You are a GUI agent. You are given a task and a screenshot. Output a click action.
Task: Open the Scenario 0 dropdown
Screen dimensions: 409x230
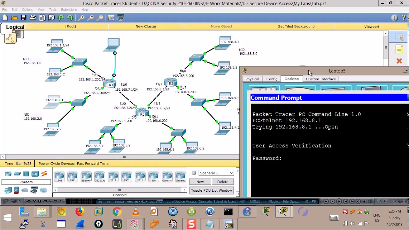[216, 173]
